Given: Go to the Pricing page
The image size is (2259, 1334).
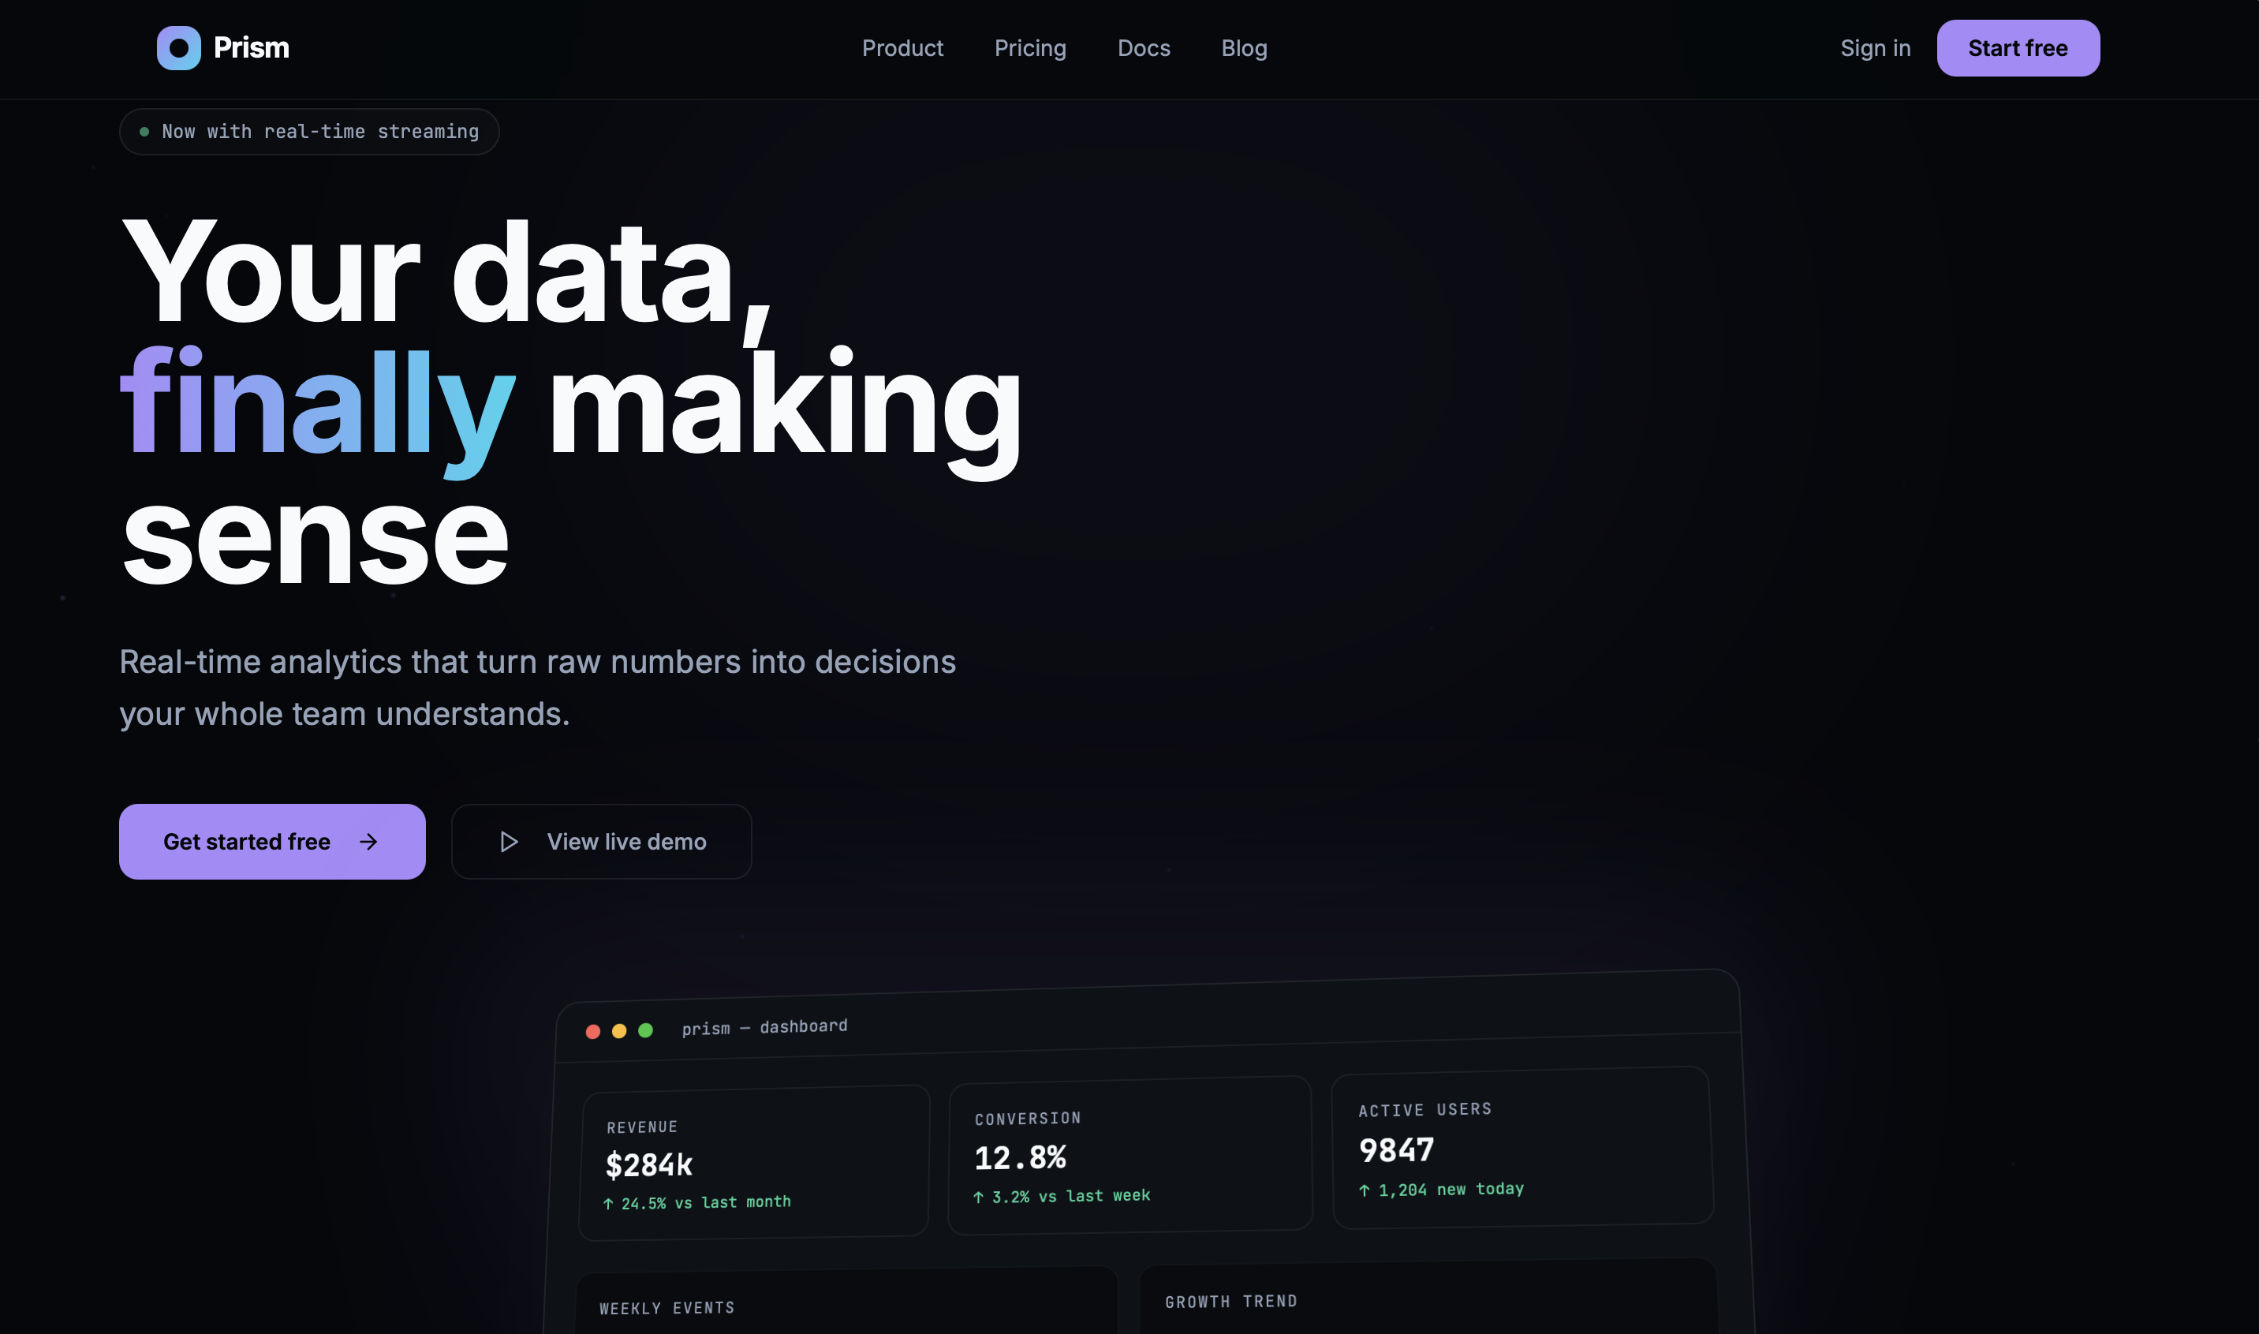Looking at the screenshot, I should pos(1030,47).
